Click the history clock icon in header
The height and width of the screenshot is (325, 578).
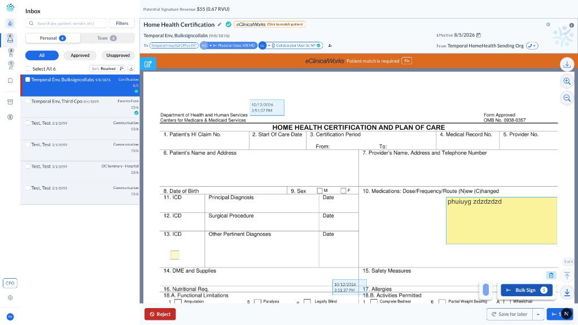point(548,24)
